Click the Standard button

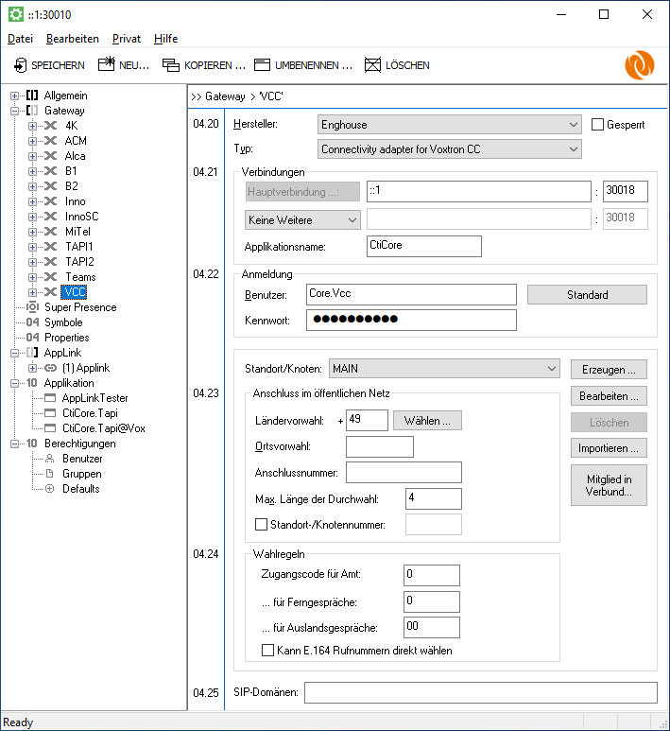(x=587, y=295)
